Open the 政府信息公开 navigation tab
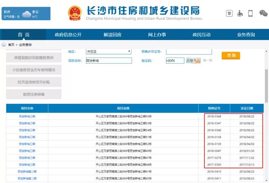This screenshot has height=183, width=269. [68, 35]
